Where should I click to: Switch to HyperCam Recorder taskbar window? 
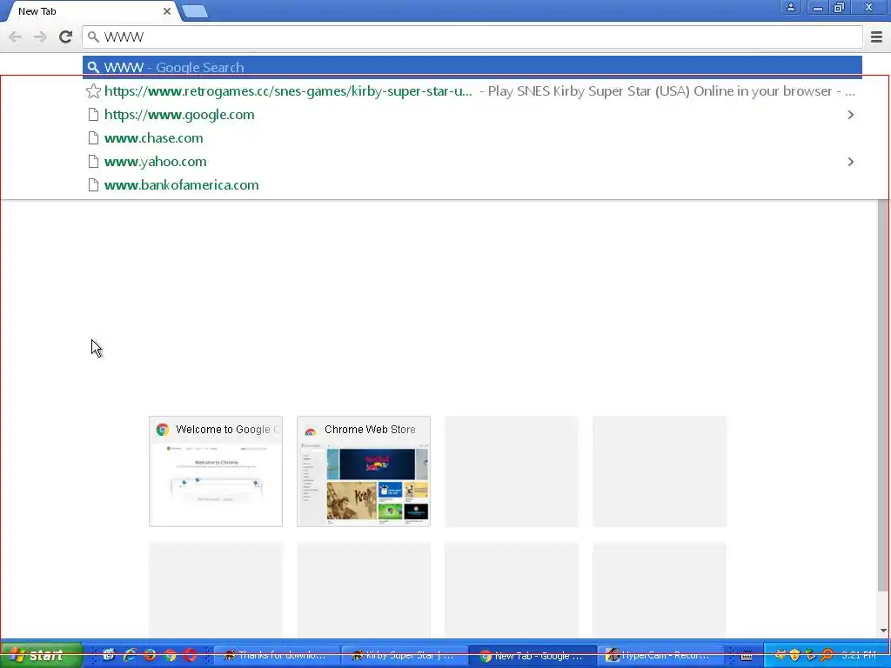660,655
